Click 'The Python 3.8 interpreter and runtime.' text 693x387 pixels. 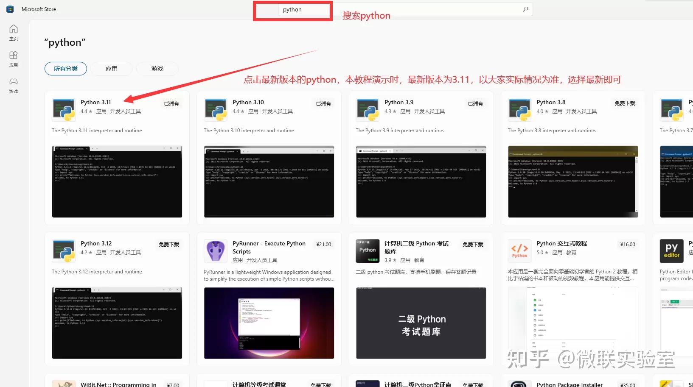[x=552, y=131]
